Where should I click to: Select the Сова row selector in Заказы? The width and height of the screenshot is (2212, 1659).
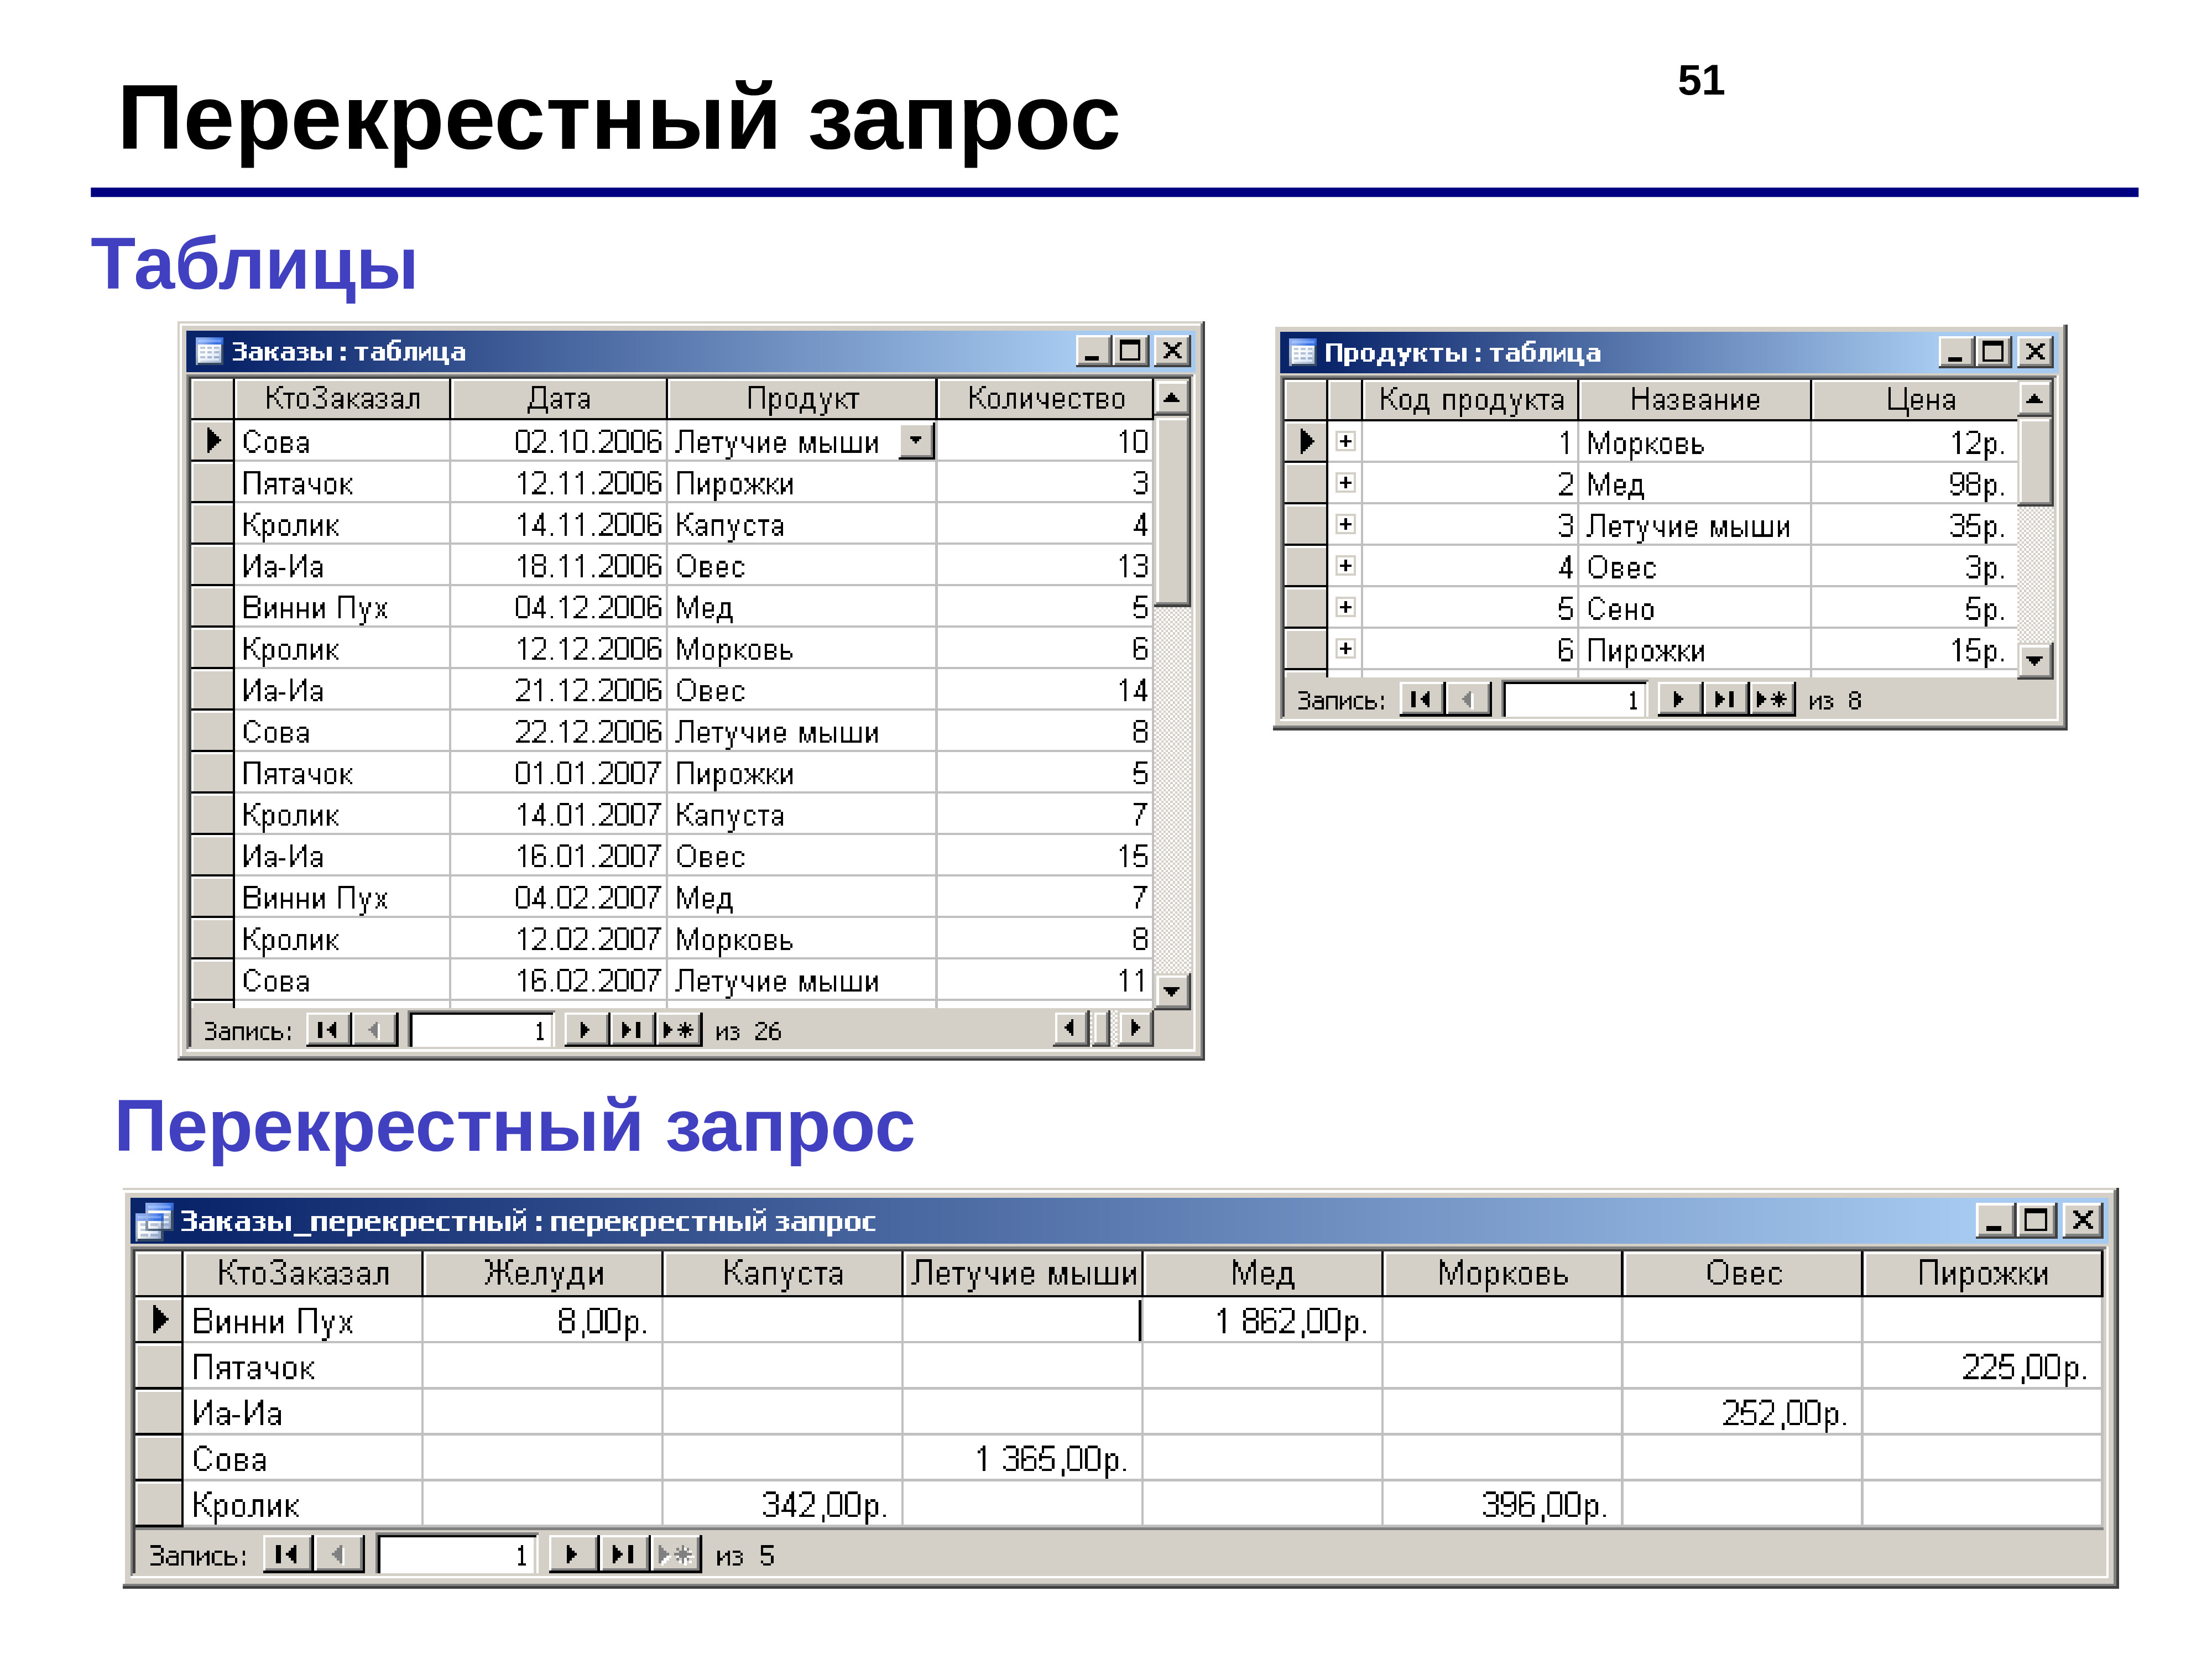[212, 441]
